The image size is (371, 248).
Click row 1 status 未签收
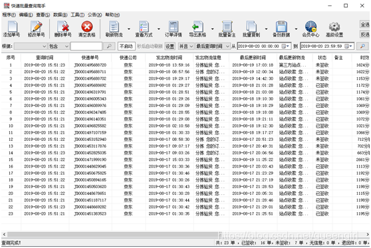pos(322,65)
